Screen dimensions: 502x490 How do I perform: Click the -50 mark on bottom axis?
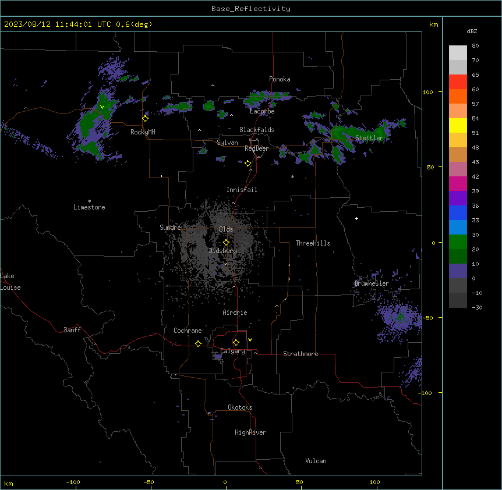(x=149, y=482)
